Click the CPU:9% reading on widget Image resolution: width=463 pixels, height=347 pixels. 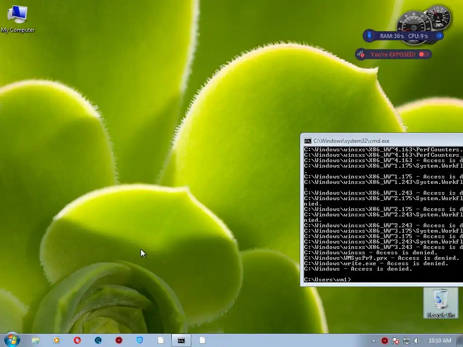(x=418, y=36)
